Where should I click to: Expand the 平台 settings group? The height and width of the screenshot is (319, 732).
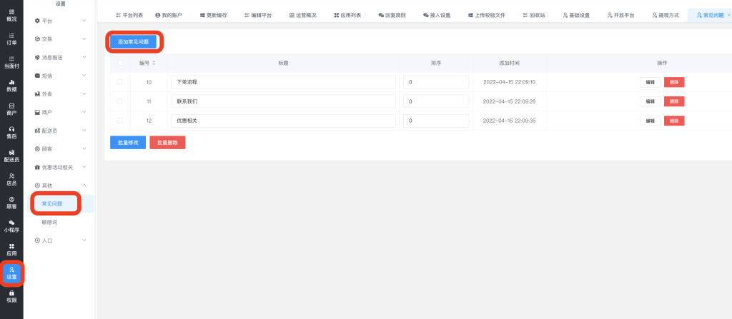coord(61,21)
